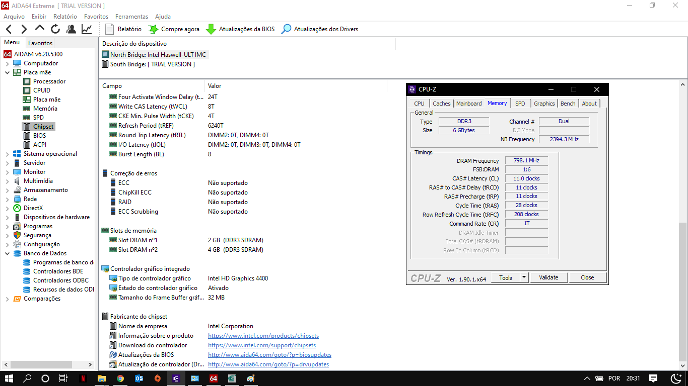Open the aida64 drvupdates link
This screenshot has height=386, width=688.
(268, 364)
